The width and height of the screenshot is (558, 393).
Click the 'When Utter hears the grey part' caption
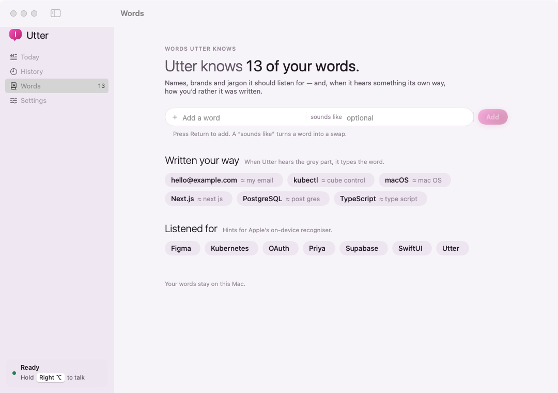pyautogui.click(x=314, y=162)
